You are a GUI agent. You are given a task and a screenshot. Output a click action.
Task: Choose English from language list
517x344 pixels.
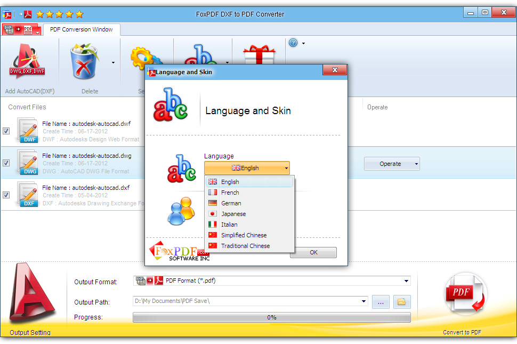(249, 182)
